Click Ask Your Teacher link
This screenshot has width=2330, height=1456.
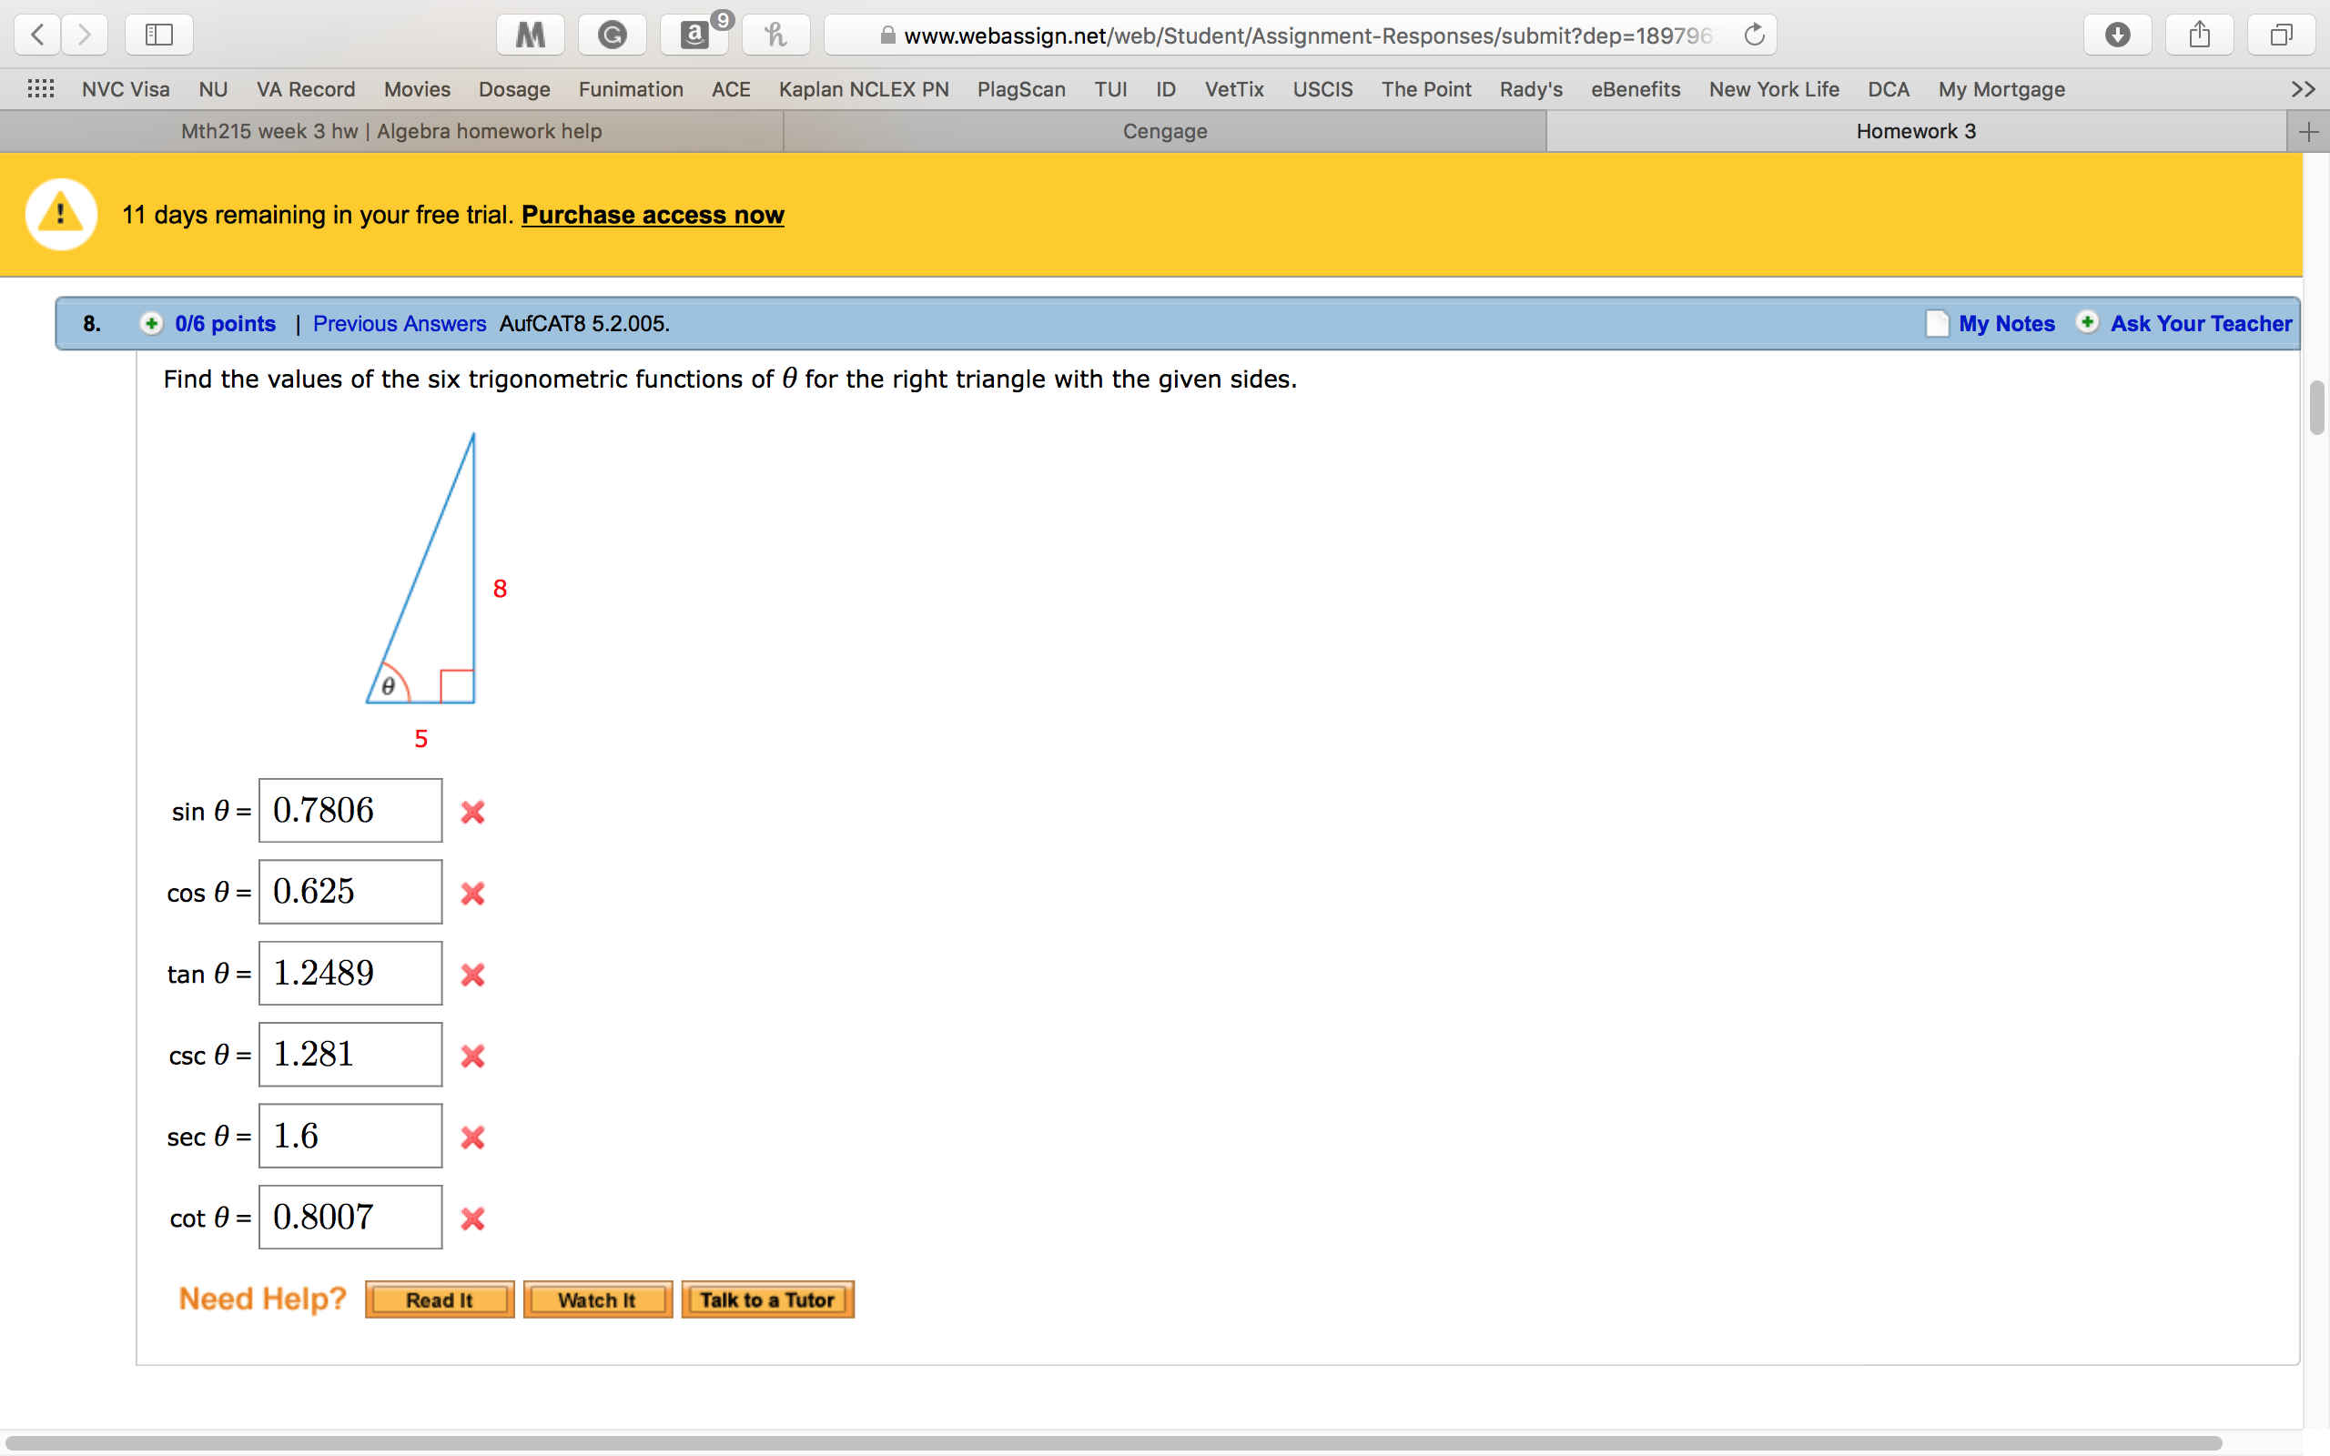(x=2201, y=324)
